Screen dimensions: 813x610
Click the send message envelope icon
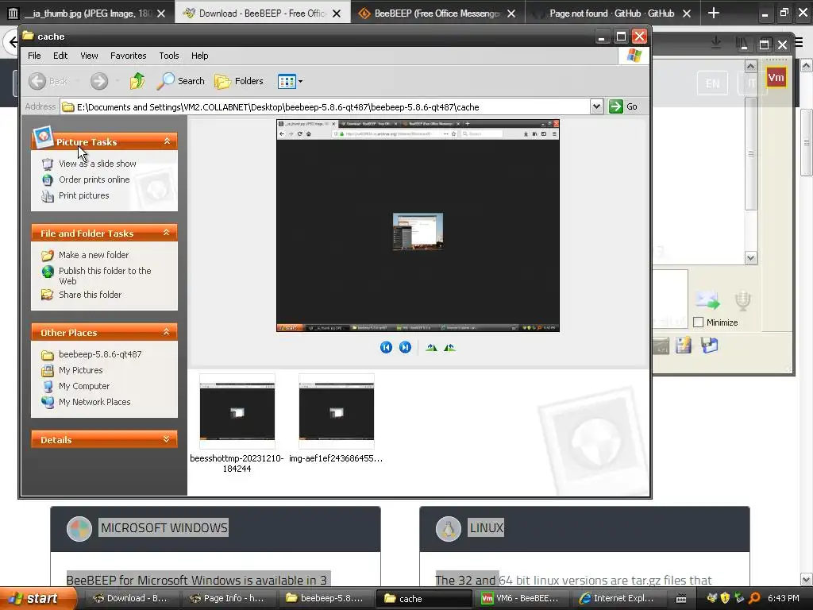(707, 300)
